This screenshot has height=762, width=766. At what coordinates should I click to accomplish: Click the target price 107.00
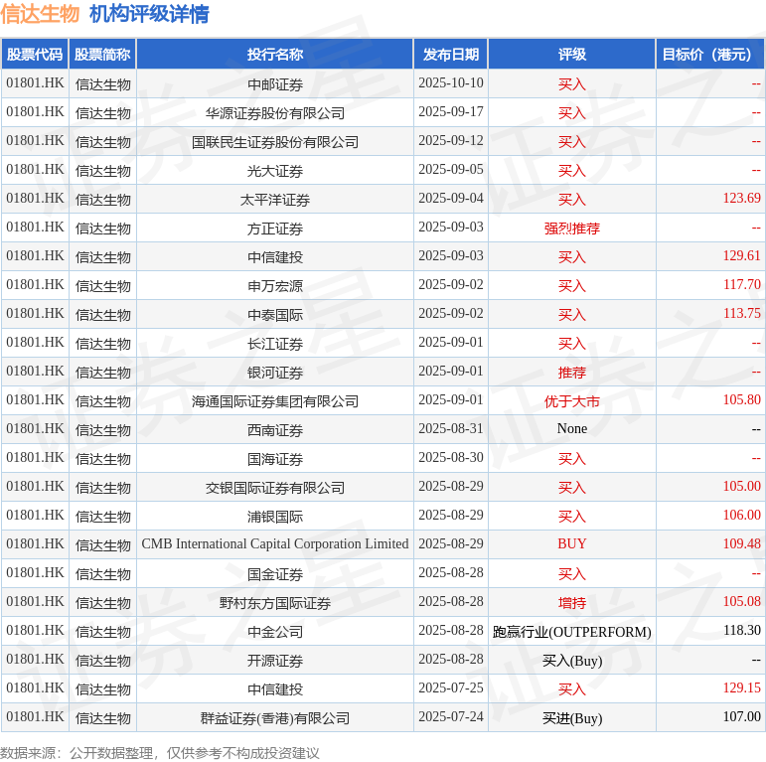pos(741,717)
